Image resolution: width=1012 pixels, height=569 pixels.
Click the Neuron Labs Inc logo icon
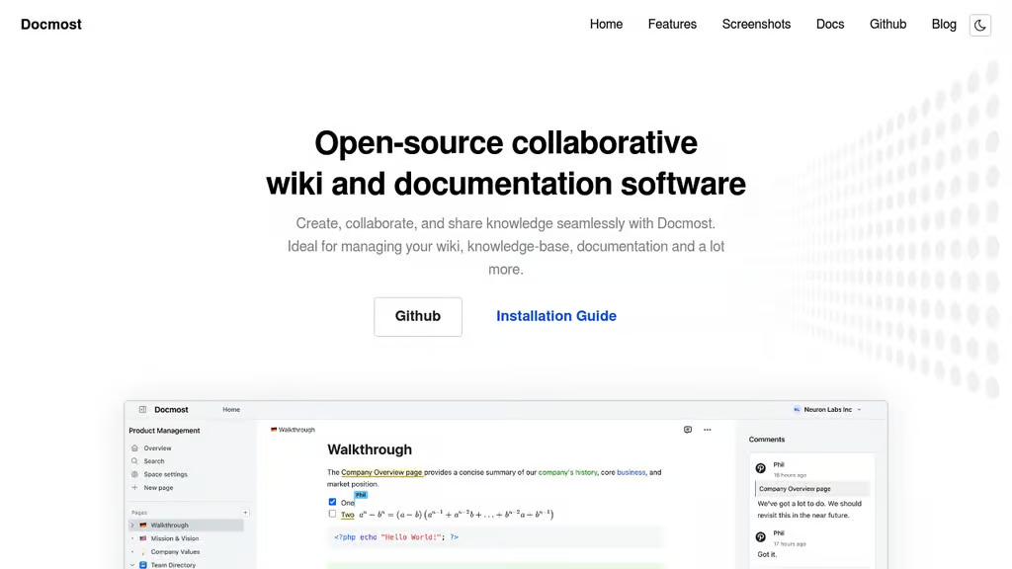coord(797,410)
